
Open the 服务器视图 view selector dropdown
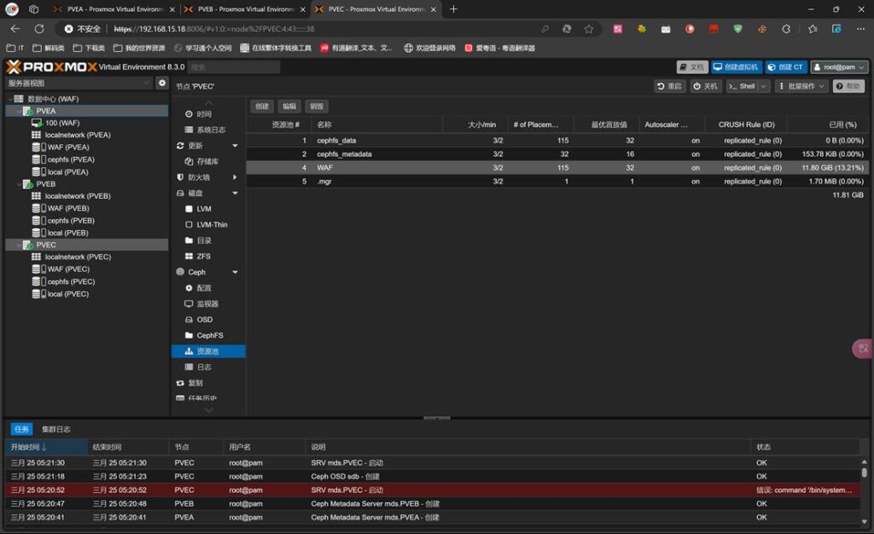tap(79, 83)
